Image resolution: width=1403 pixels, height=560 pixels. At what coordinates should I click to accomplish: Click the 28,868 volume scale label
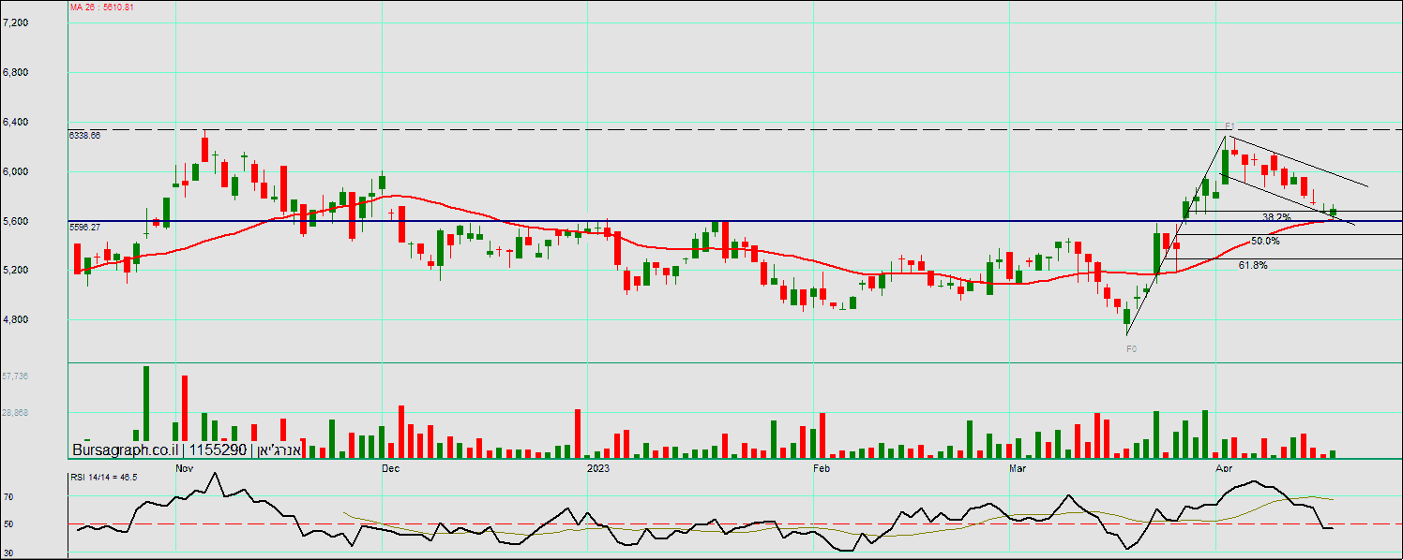coord(16,412)
